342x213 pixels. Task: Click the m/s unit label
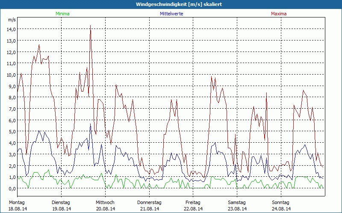tap(12, 20)
